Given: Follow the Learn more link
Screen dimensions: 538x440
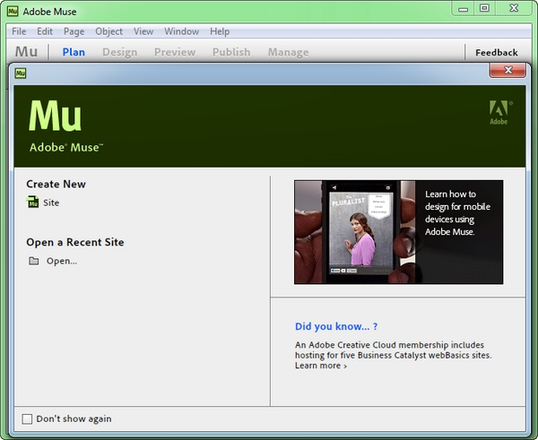Looking at the screenshot, I should click(x=320, y=366).
